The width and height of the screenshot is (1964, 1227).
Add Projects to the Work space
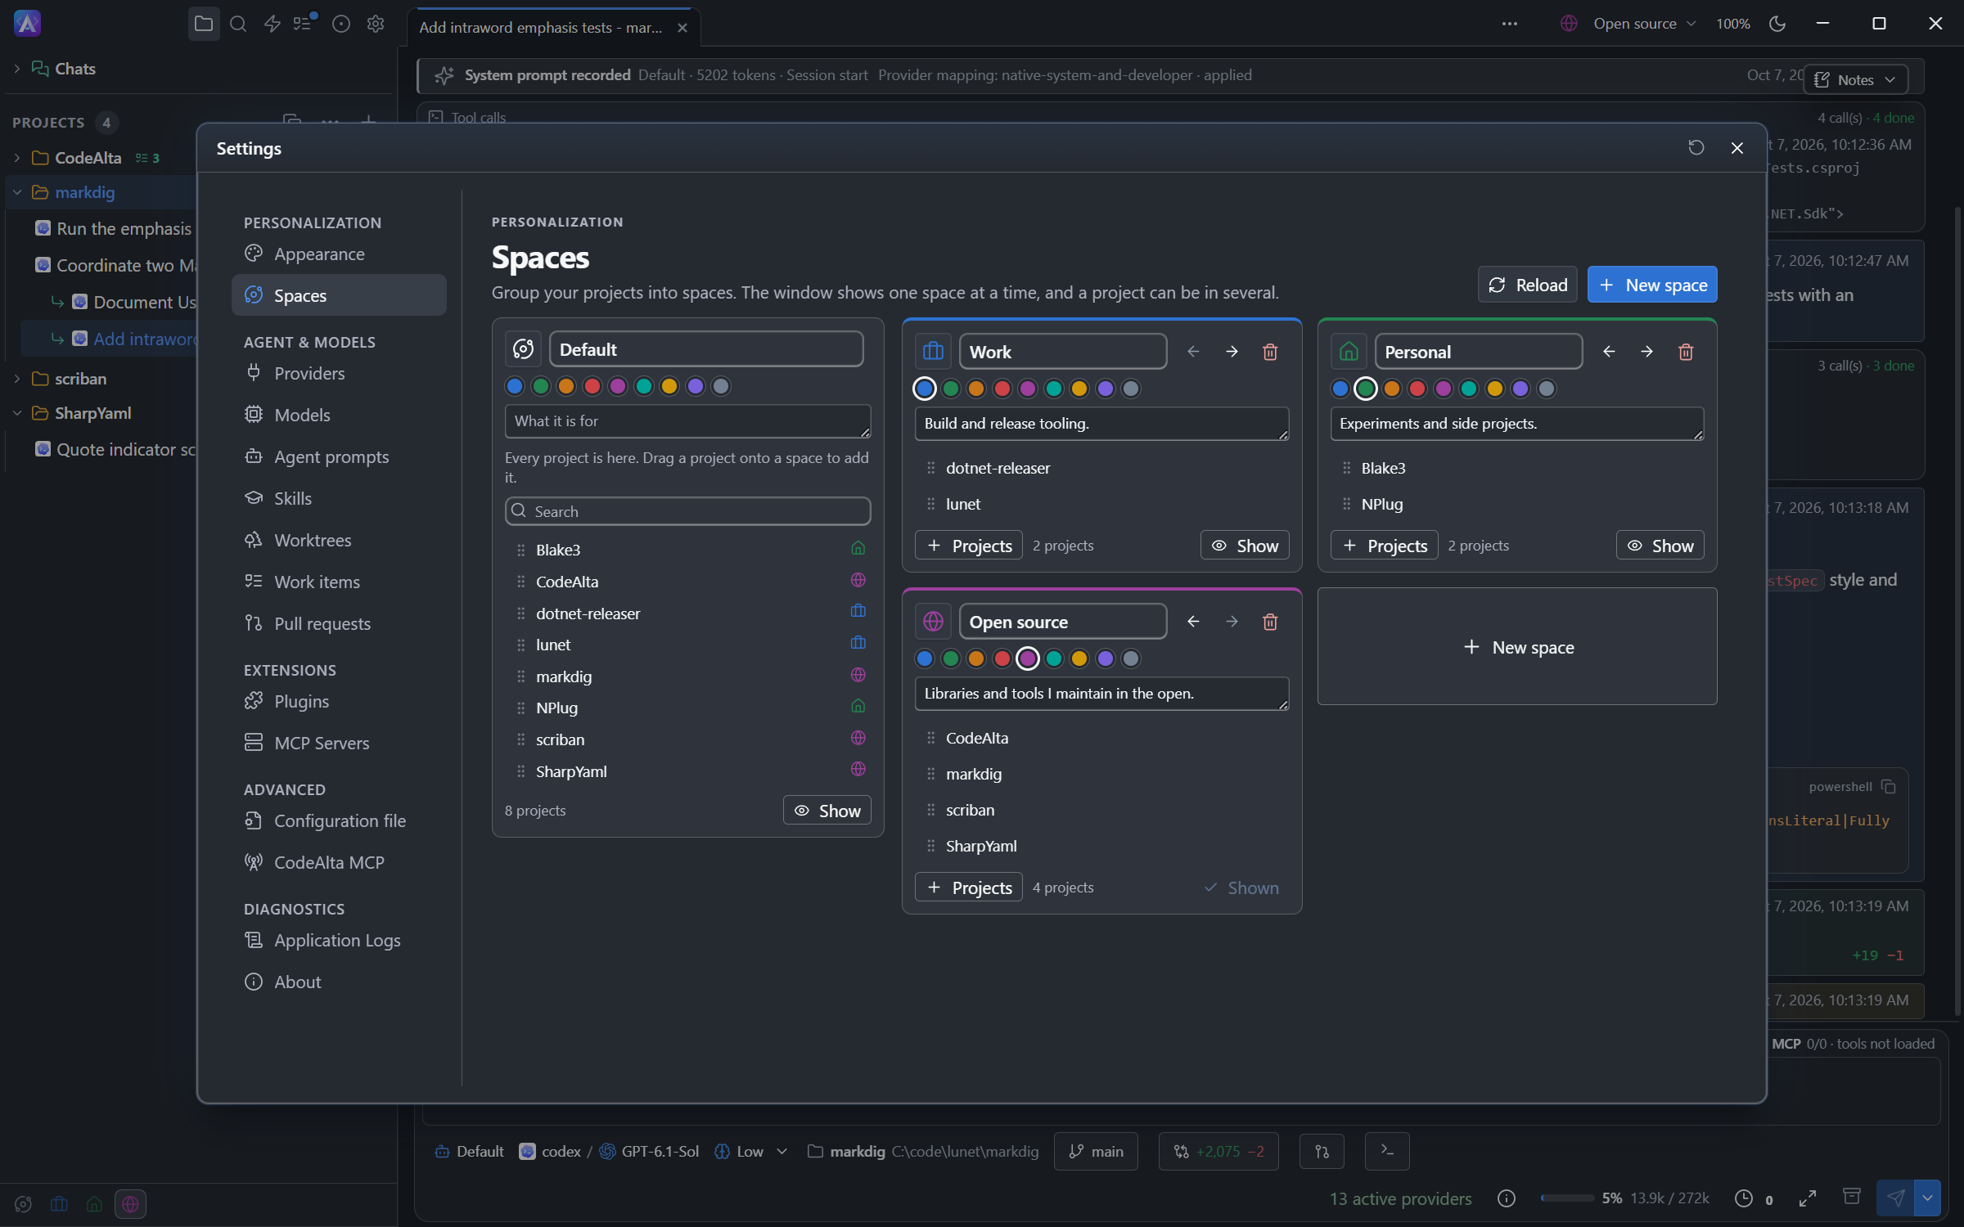tap(969, 546)
